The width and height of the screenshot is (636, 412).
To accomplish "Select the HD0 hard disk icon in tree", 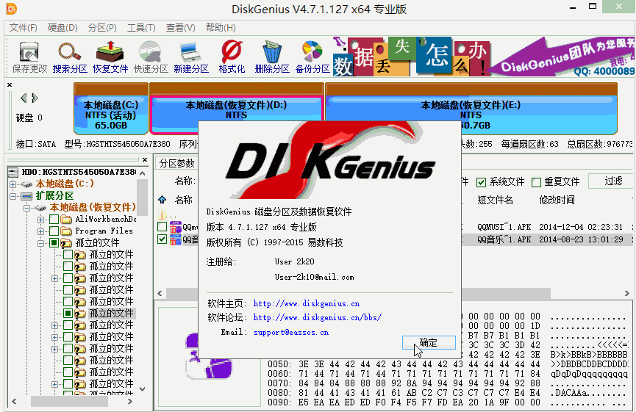I will click(x=13, y=172).
